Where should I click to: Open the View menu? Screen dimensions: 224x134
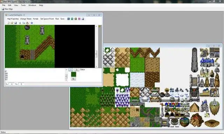tap(16, 5)
